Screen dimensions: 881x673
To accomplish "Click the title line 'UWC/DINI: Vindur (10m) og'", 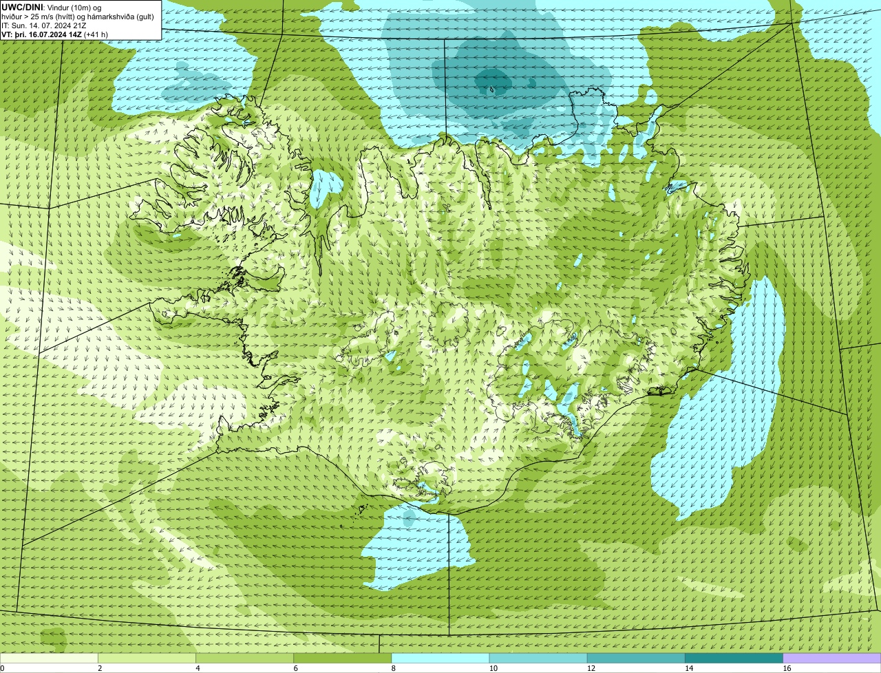I will (52, 7).
